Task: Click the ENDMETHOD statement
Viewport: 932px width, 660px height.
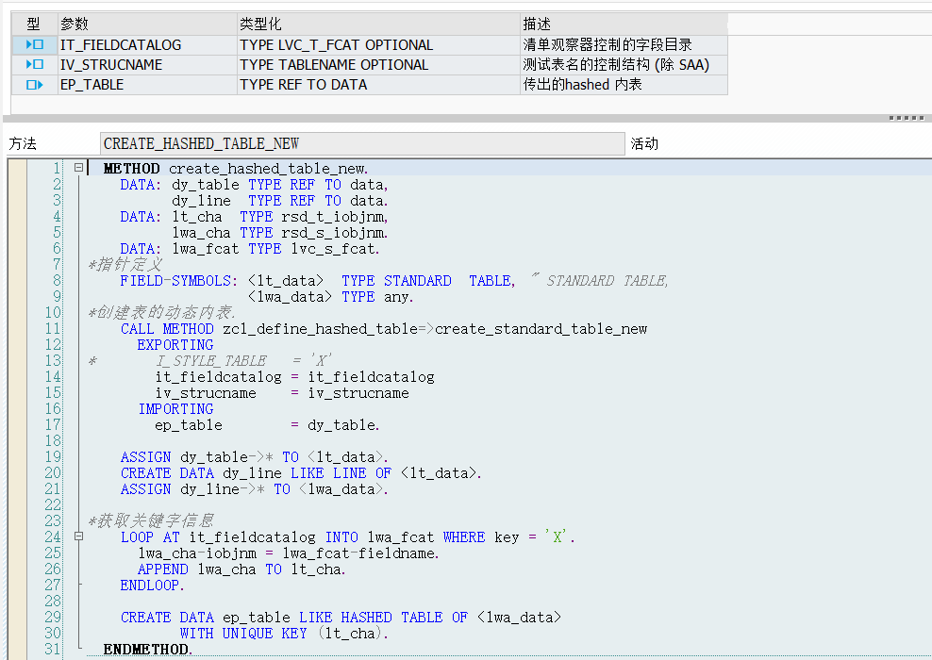Action: coord(148,650)
